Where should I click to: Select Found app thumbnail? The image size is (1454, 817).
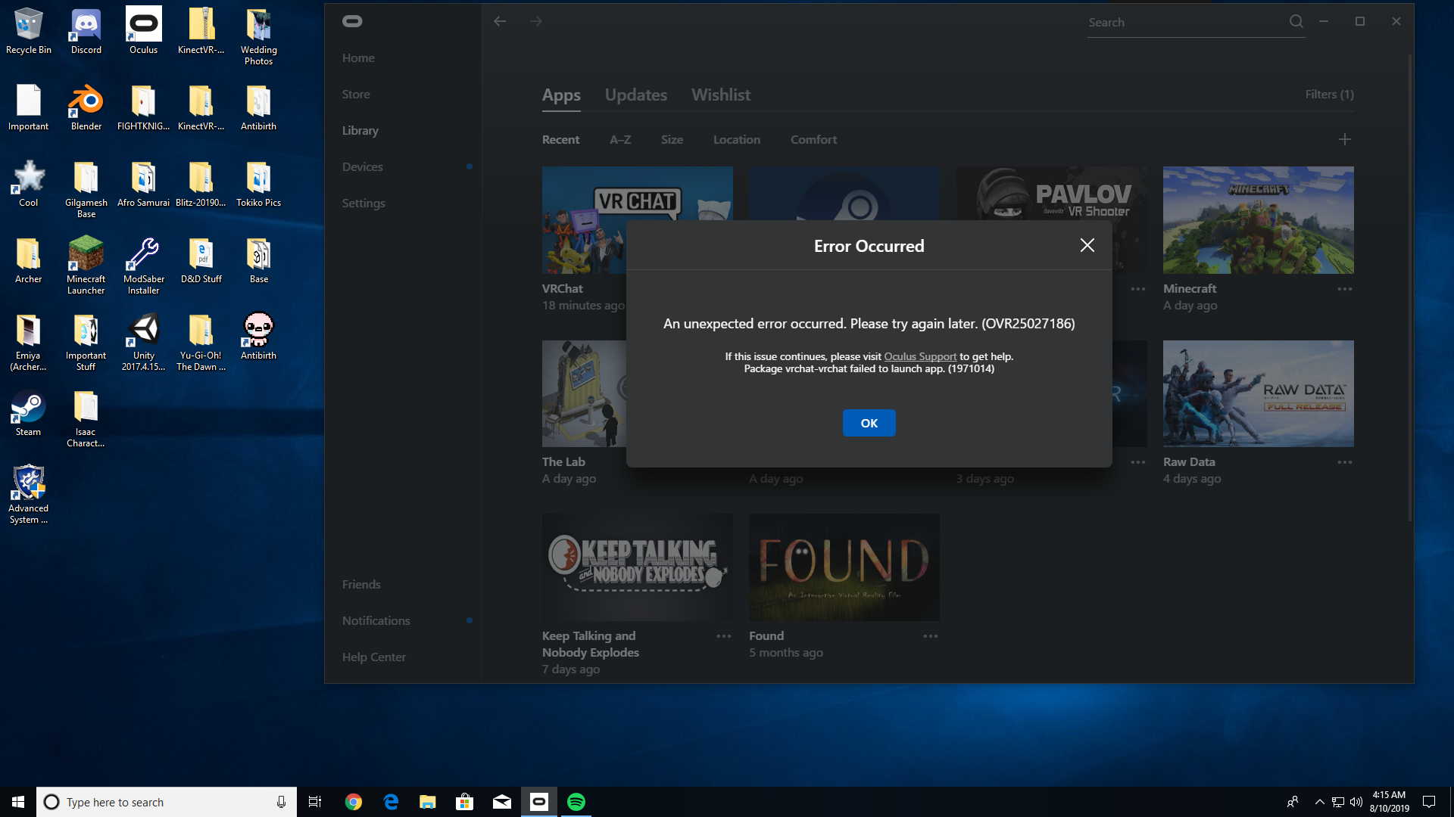tap(844, 567)
